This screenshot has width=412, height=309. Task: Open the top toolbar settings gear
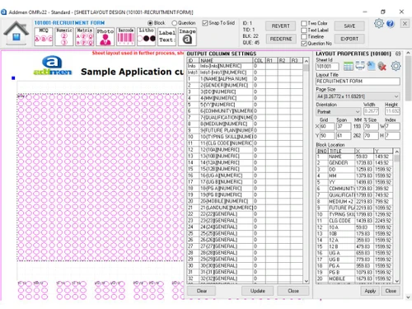tap(379, 23)
